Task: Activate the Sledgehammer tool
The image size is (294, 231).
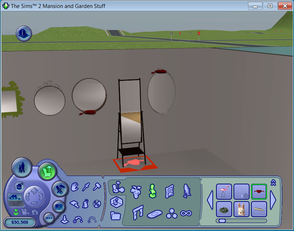Action: pyautogui.click(x=98, y=187)
